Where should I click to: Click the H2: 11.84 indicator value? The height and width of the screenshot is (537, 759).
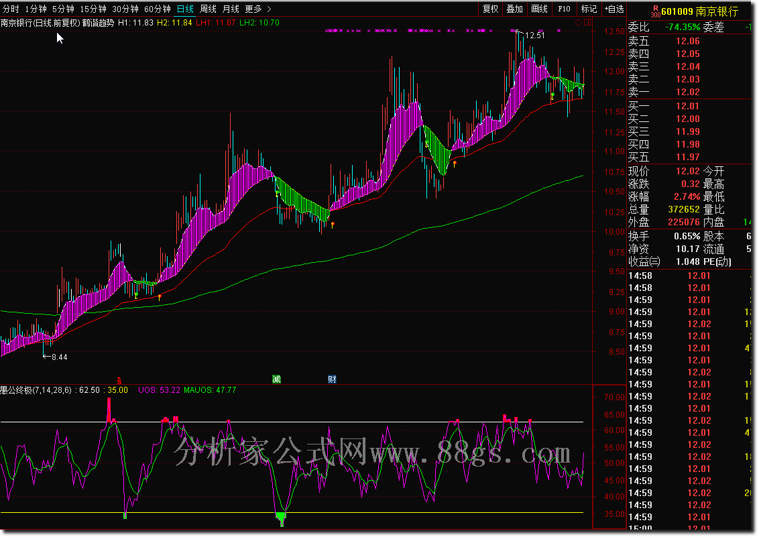click(174, 23)
